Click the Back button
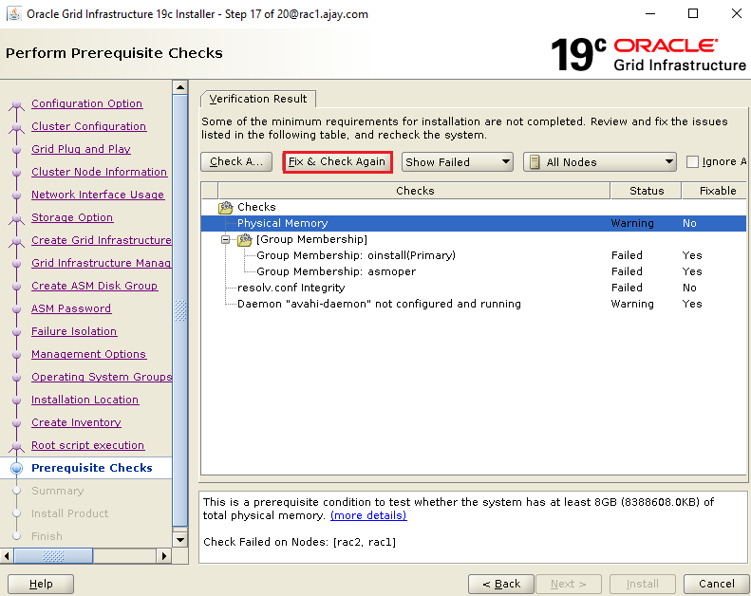 [x=501, y=584]
